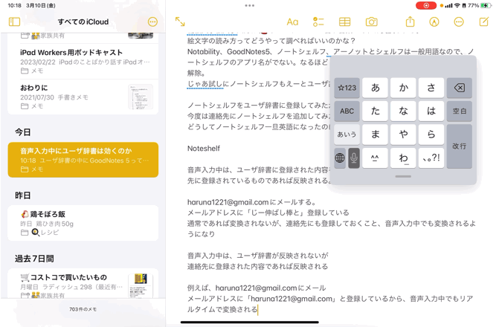This screenshot has width=499, height=327.
Task: Toggle the sidebar folders panel icon
Action: (14, 22)
